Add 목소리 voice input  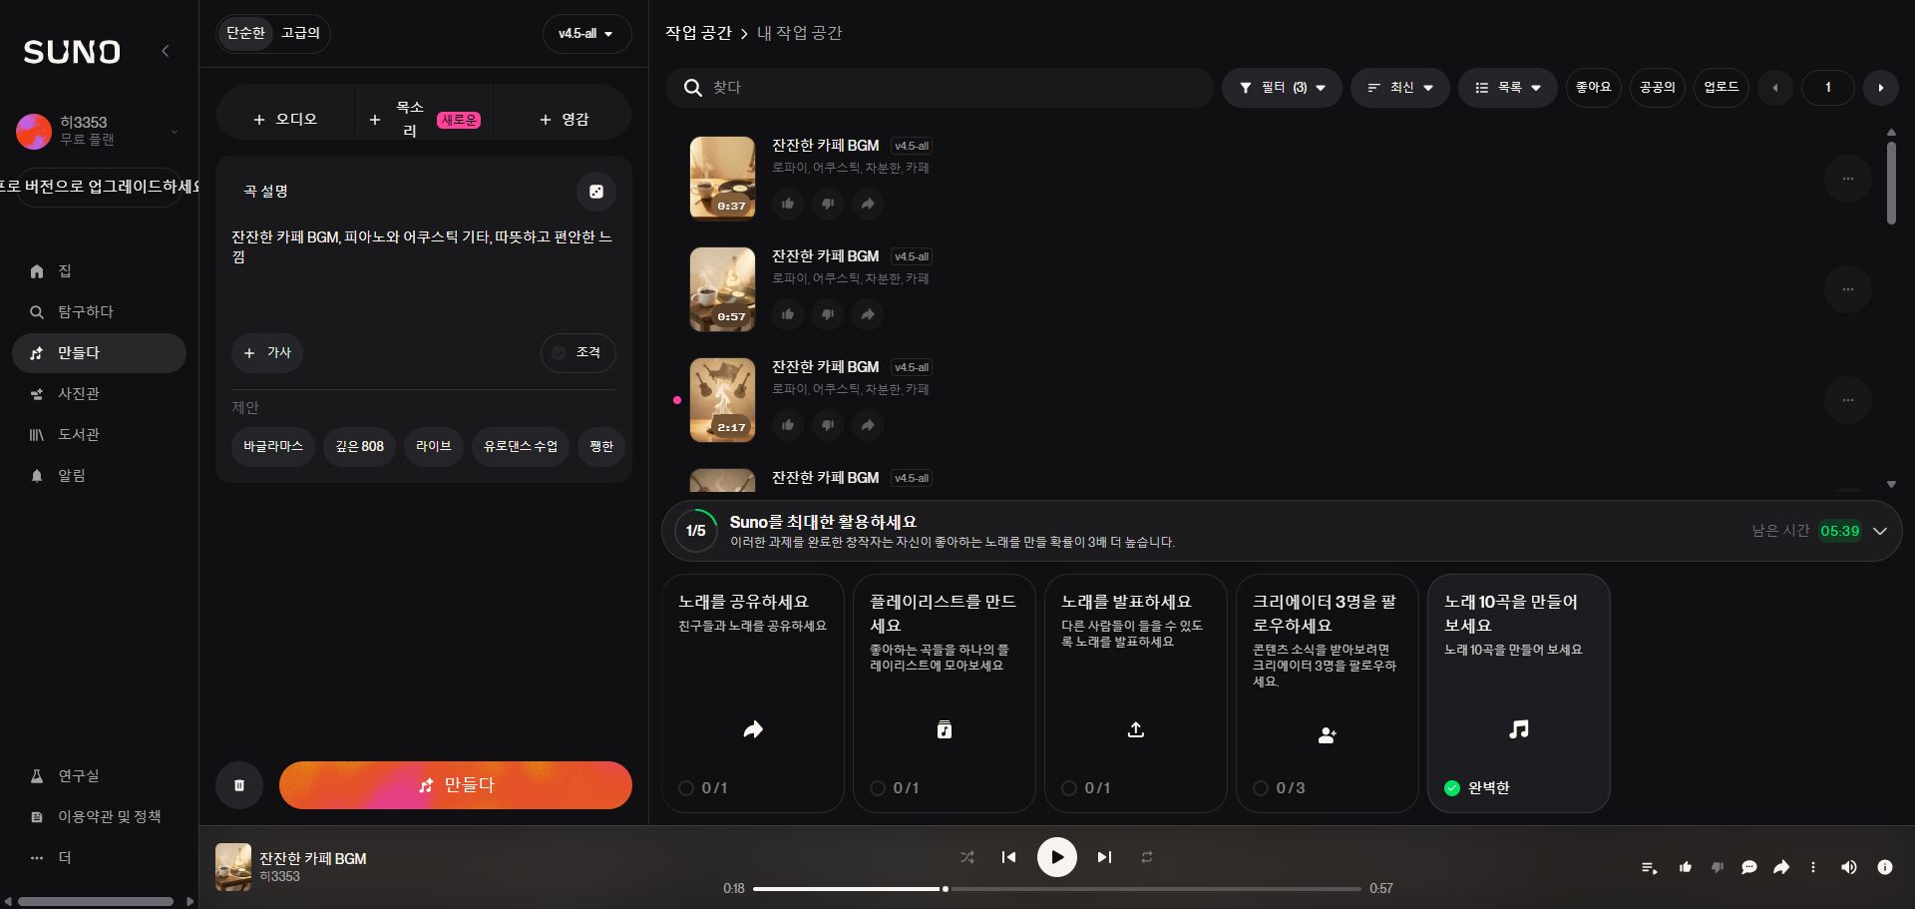(x=424, y=120)
